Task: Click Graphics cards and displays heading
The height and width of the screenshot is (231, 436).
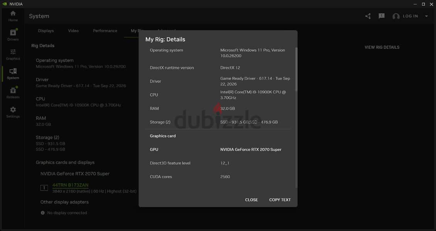Action: point(65,162)
